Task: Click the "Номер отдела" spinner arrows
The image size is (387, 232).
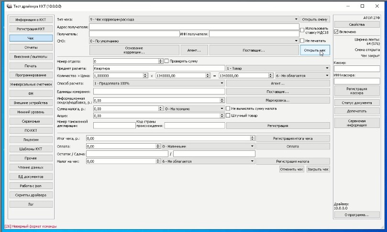Action: click(x=160, y=62)
